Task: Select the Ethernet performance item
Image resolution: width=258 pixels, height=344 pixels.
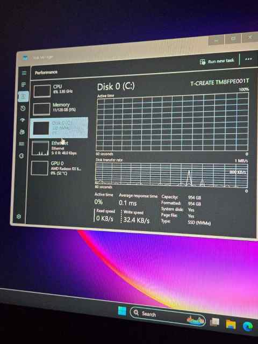Action: click(x=58, y=148)
